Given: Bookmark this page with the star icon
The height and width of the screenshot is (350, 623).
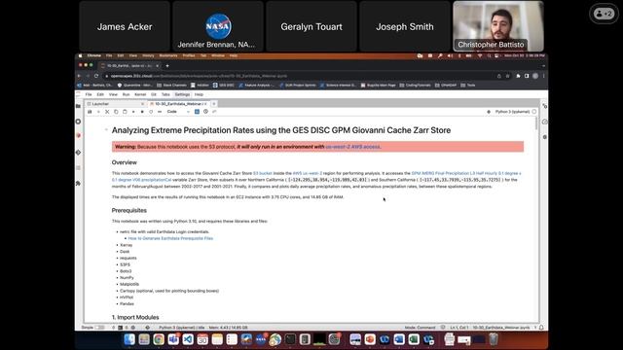Looking at the screenshot, I should point(508,76).
